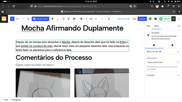
Task: Click the translate page icon in the address bar
Action: [131, 6]
